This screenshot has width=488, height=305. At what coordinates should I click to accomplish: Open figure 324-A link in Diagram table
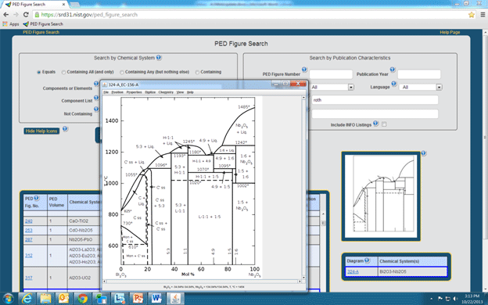pos(353,271)
